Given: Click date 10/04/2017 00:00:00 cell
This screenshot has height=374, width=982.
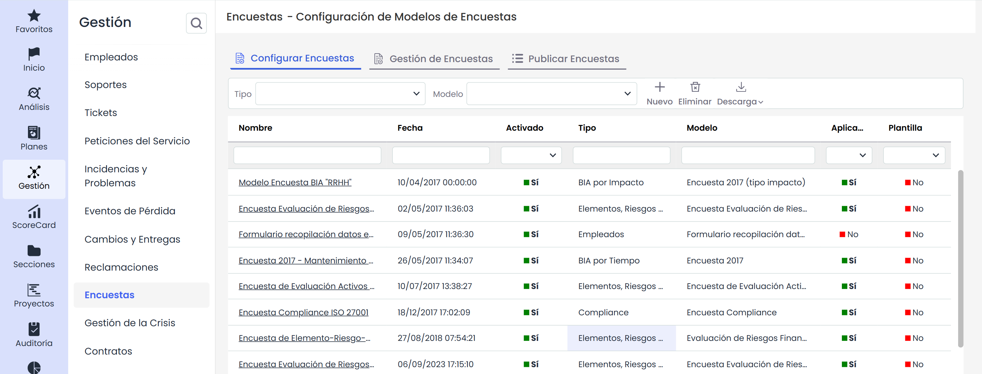Looking at the screenshot, I should click(437, 183).
